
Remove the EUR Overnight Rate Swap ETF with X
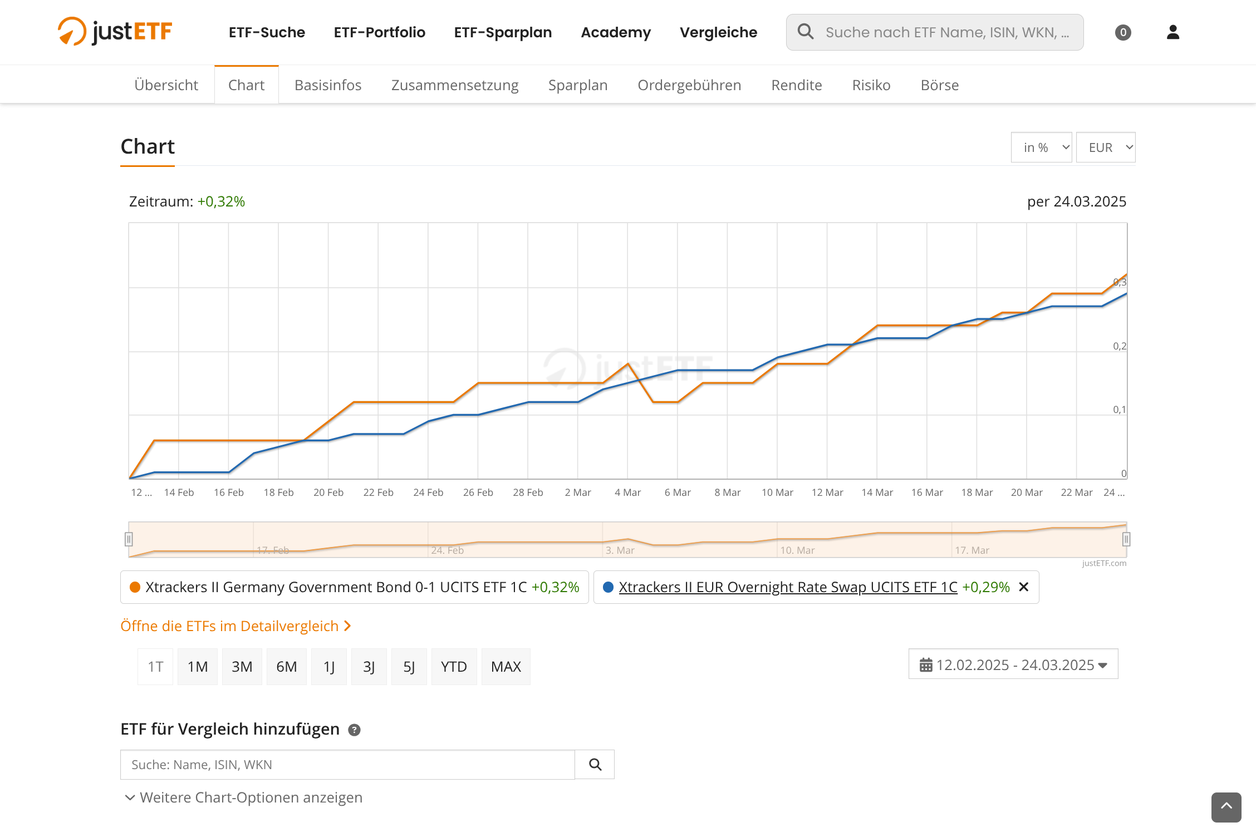click(1023, 587)
